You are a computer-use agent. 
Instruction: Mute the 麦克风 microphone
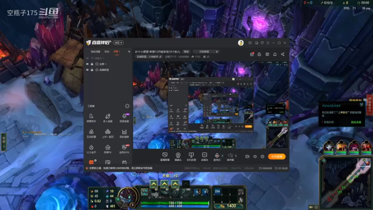click(x=217, y=157)
